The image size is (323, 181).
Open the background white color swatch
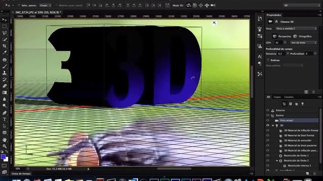(x=7, y=160)
